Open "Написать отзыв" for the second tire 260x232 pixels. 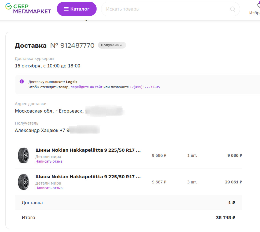pos(49,188)
